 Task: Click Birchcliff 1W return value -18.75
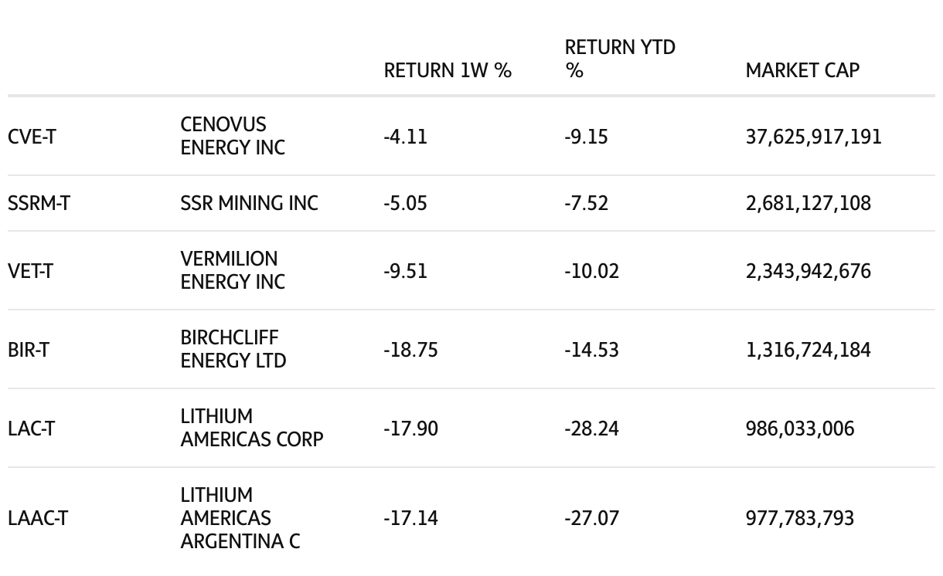[x=410, y=350]
